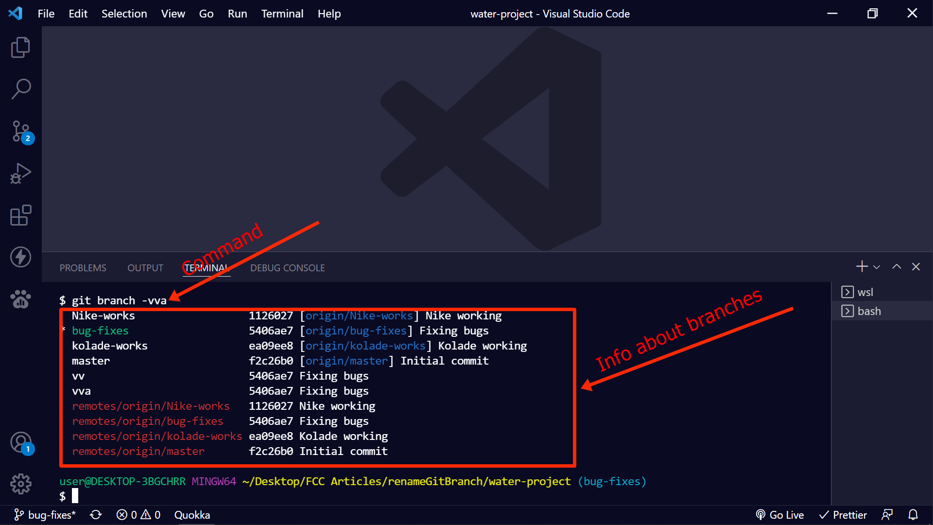The image size is (933, 525).
Task: Open the Accounts menu icon
Action: coord(21,443)
